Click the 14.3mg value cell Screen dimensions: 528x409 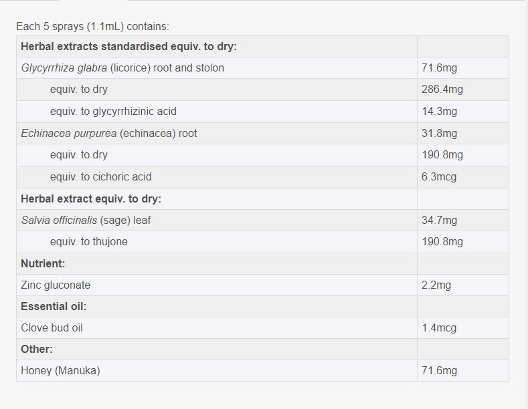(440, 112)
